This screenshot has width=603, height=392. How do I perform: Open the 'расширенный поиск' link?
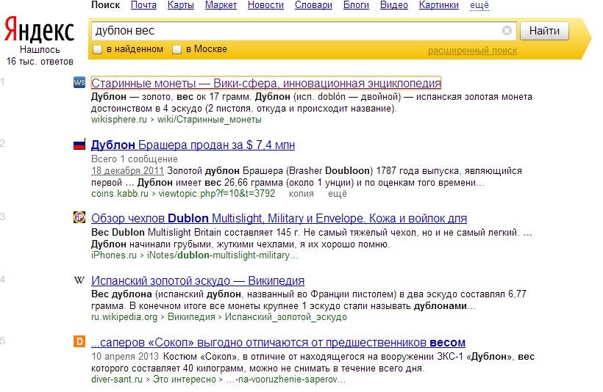coord(472,51)
